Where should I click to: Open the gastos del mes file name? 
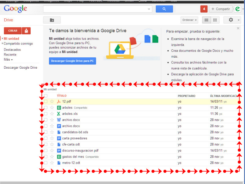click(x=73, y=157)
